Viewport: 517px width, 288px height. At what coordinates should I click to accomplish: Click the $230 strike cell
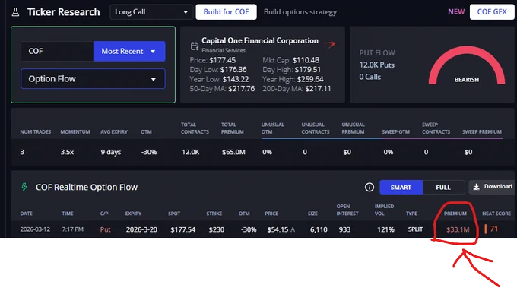pos(216,229)
